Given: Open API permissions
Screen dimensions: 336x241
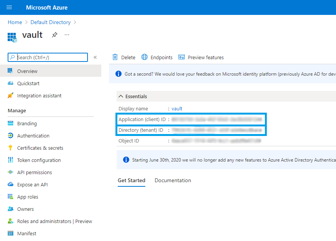Looking at the screenshot, I should [x=34, y=172].
